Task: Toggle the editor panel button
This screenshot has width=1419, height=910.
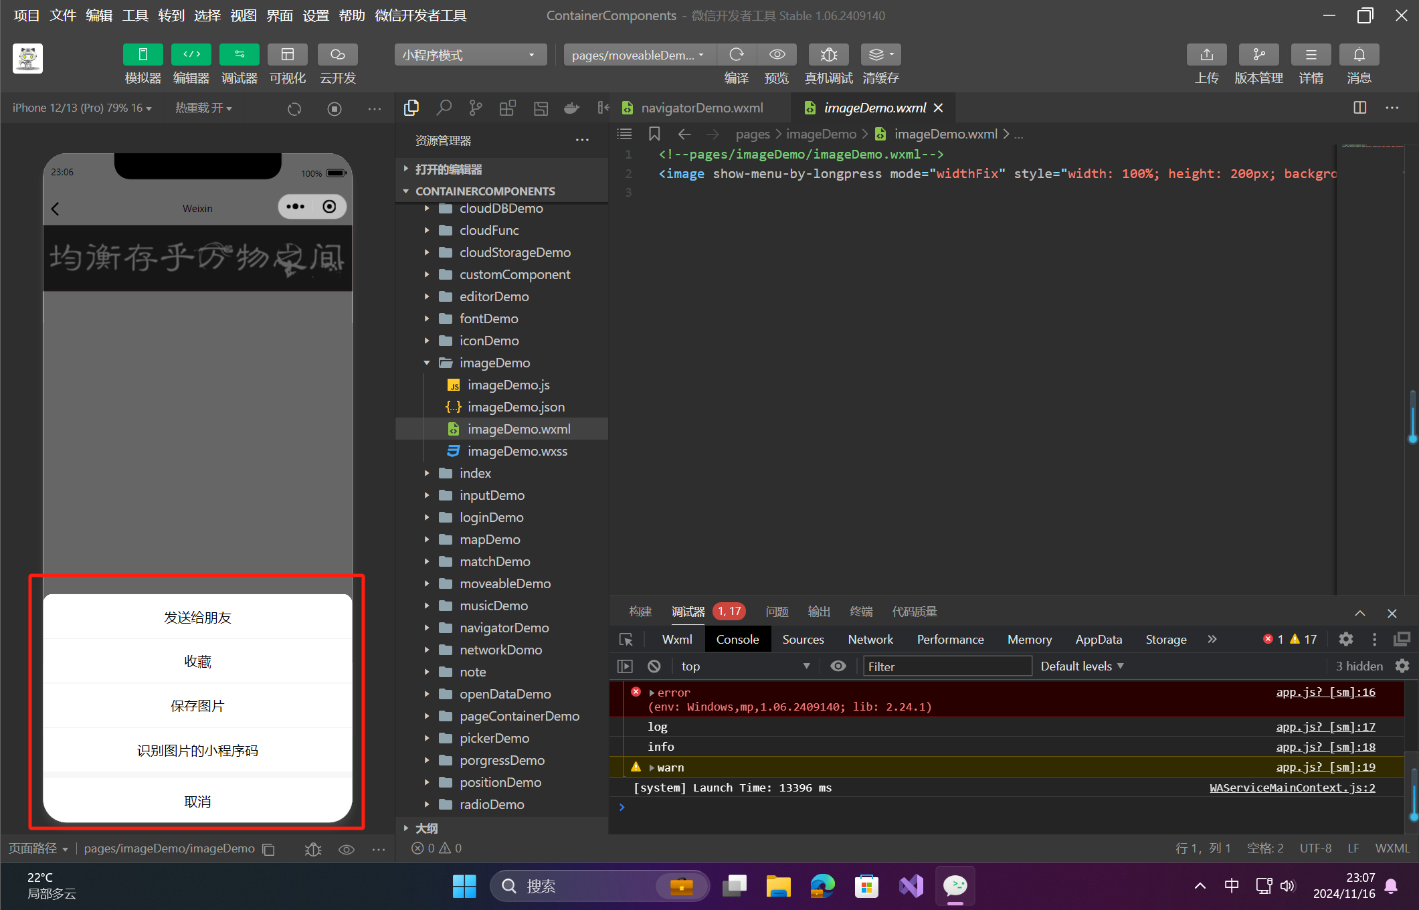Action: (191, 55)
